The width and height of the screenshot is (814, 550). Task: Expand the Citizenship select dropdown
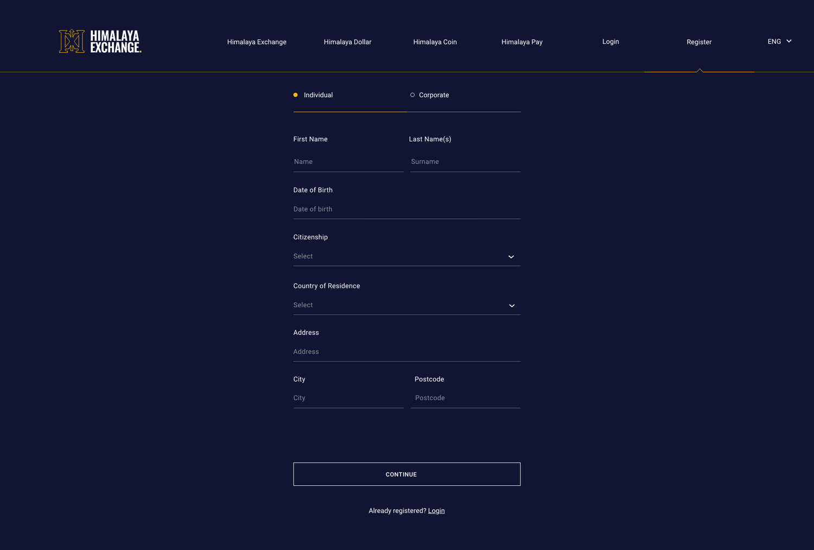point(407,256)
